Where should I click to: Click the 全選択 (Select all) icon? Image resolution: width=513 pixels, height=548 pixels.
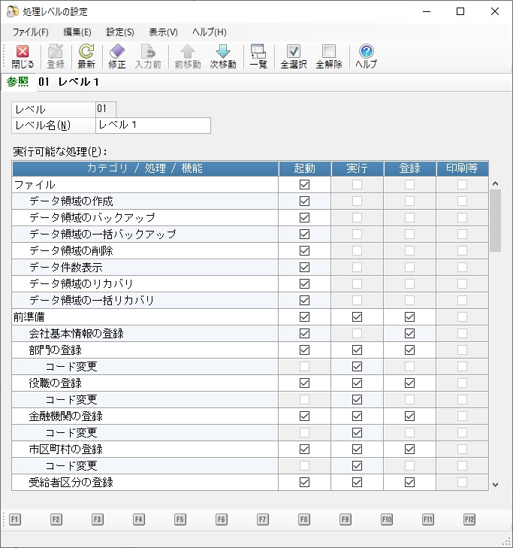tap(294, 52)
